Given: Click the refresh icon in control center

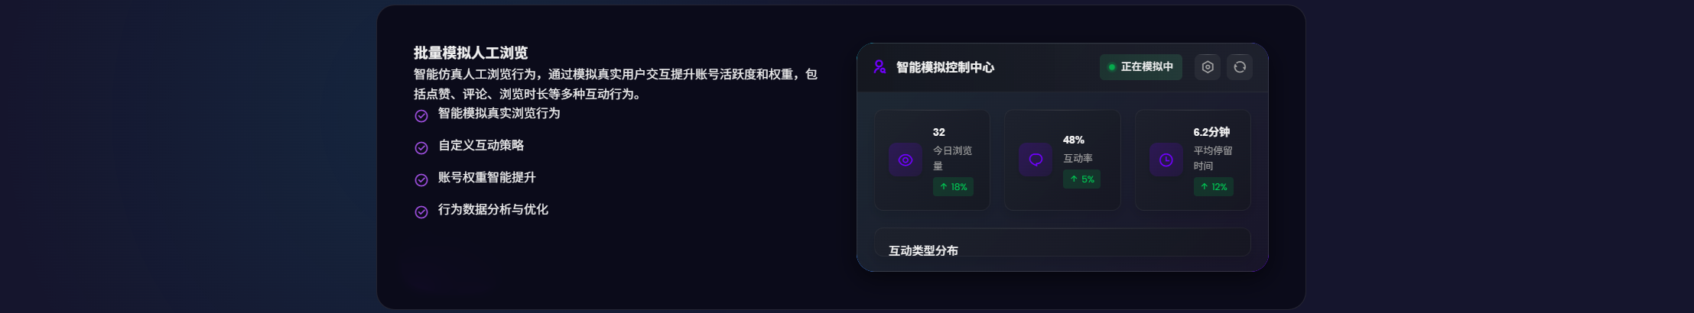Looking at the screenshot, I should point(1240,67).
